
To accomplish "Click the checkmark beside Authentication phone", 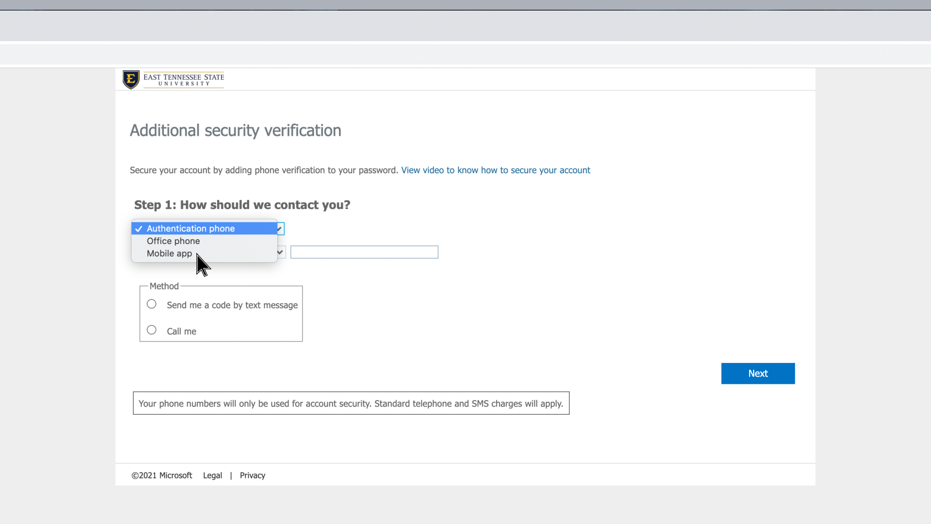I will (x=139, y=229).
